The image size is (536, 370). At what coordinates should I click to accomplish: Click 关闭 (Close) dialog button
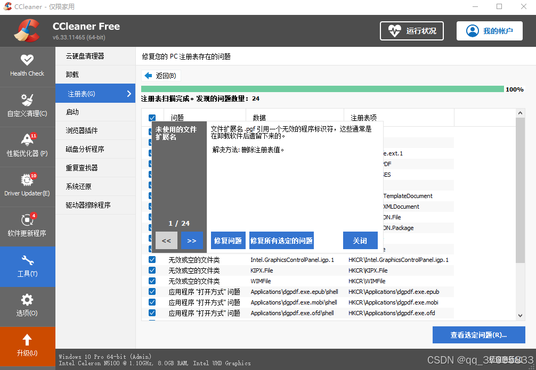click(360, 241)
